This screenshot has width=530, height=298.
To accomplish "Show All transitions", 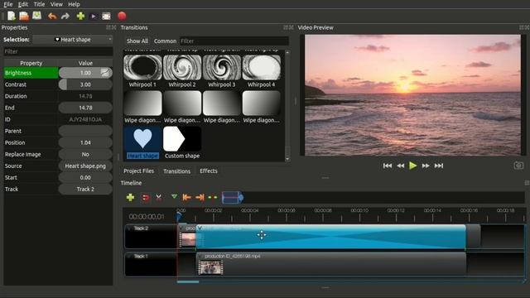I will point(137,41).
